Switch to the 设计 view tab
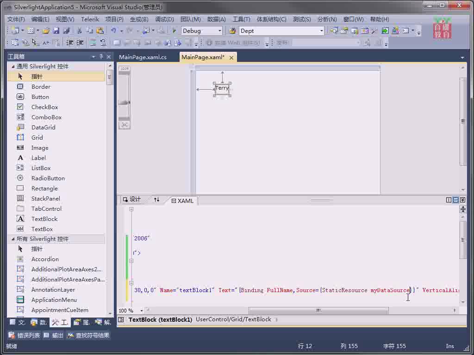This screenshot has height=355, width=474. pyautogui.click(x=132, y=199)
